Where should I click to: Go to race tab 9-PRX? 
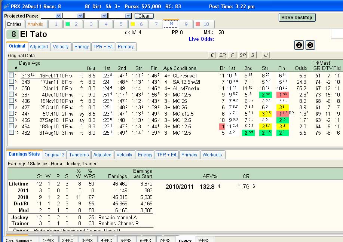204,240
